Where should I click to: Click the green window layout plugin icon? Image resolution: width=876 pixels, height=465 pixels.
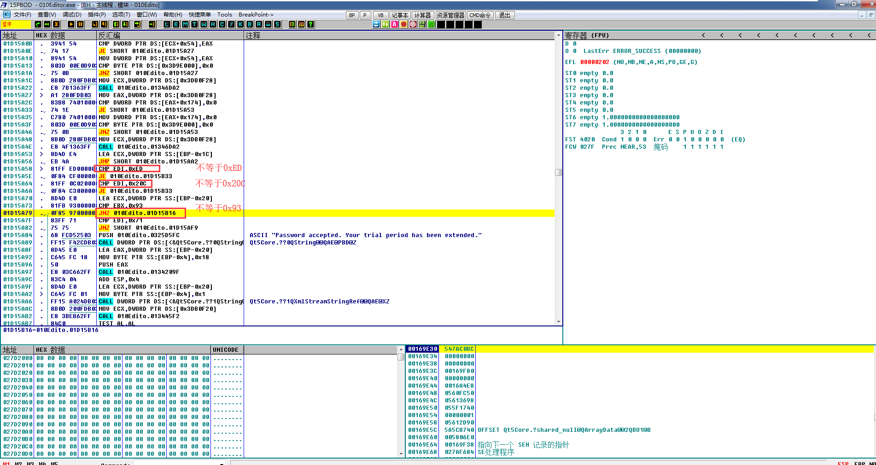point(432,24)
